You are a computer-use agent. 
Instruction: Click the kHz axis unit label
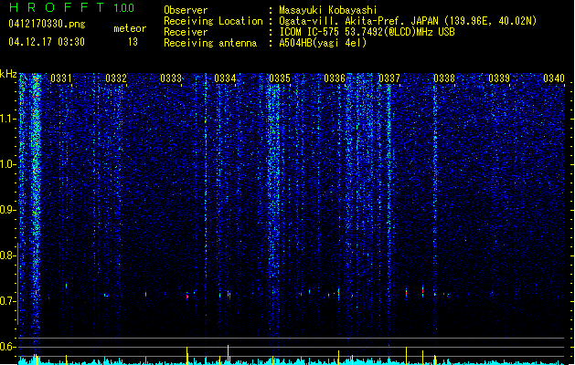pyautogui.click(x=8, y=74)
